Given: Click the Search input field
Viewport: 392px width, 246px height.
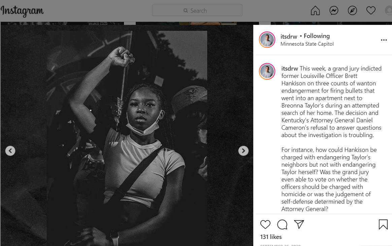Looking at the screenshot, I should point(197,10).
